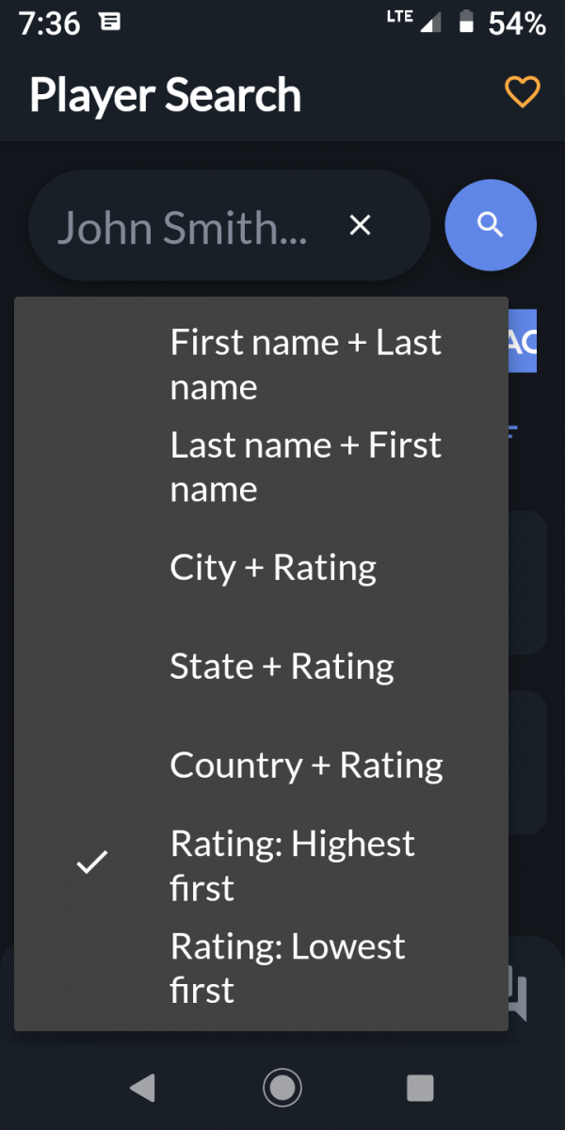Tap the Android home navigation icon

click(282, 1089)
